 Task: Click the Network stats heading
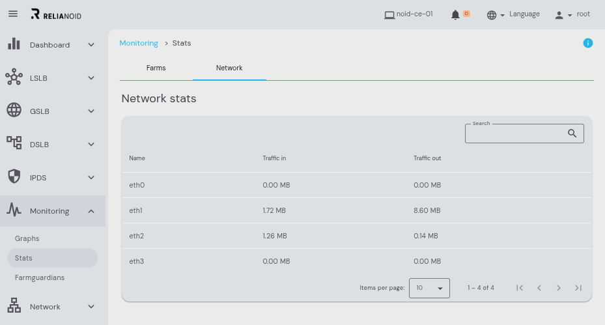(159, 98)
